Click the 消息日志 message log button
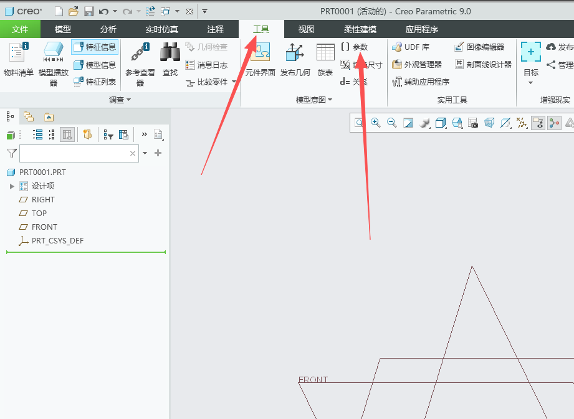 (x=206, y=65)
